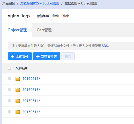
Task: Click the 产品服务 breadcrumb item
Action: [9, 3]
